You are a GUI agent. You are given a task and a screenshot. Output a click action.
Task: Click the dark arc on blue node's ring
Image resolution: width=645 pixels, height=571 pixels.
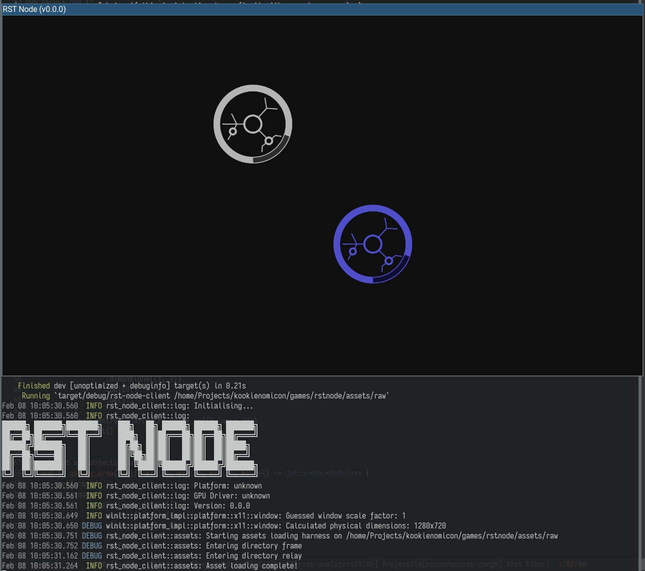point(397,273)
